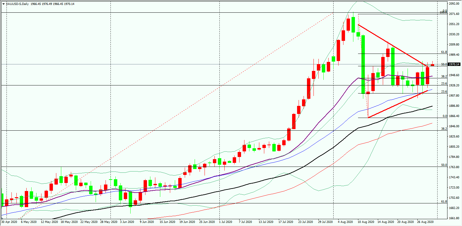462x226 pixels.
Task: Click the 1907.80 price axis label
Action: pyautogui.click(x=454, y=96)
